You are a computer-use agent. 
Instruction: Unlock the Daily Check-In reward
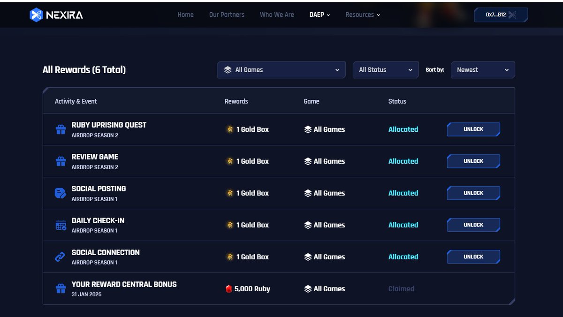(473, 225)
